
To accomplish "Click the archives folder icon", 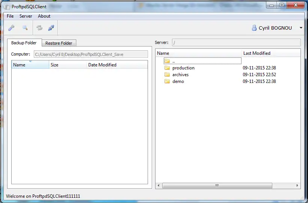I will 167,75.
